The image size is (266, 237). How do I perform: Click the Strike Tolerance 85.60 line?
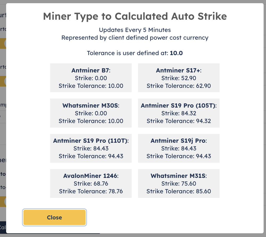pyautogui.click(x=179, y=191)
